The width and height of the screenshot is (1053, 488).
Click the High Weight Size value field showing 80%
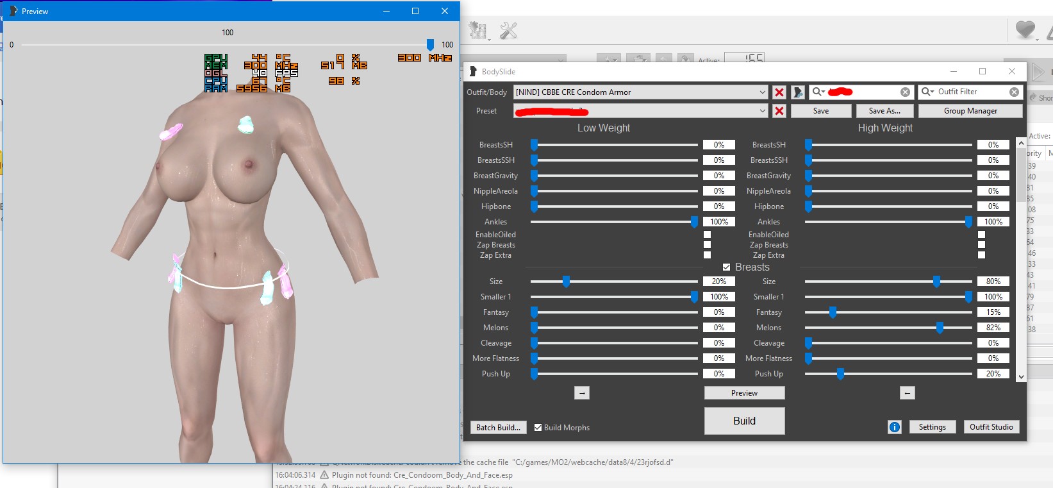pos(993,282)
